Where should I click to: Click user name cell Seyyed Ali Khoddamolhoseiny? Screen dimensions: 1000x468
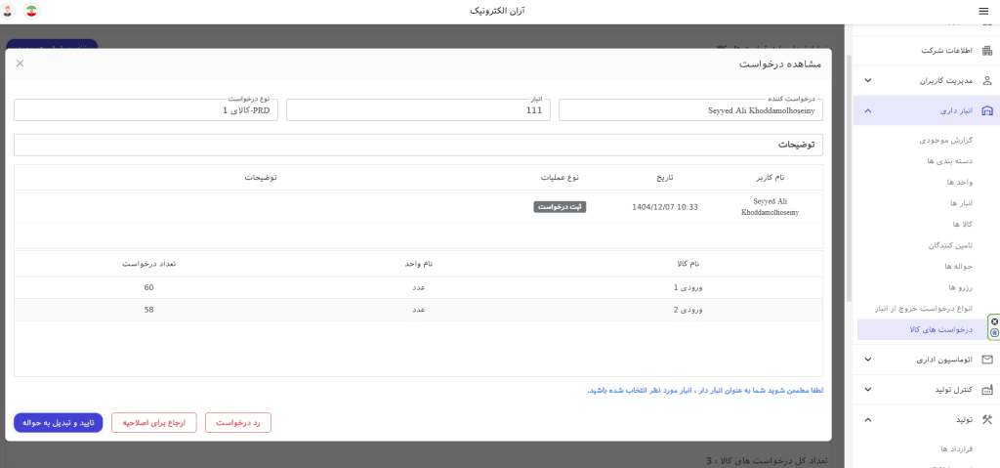point(771,207)
